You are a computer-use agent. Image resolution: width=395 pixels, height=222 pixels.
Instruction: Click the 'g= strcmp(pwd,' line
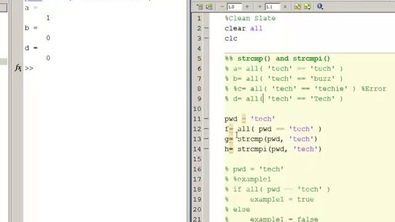pyautogui.click(x=271, y=139)
